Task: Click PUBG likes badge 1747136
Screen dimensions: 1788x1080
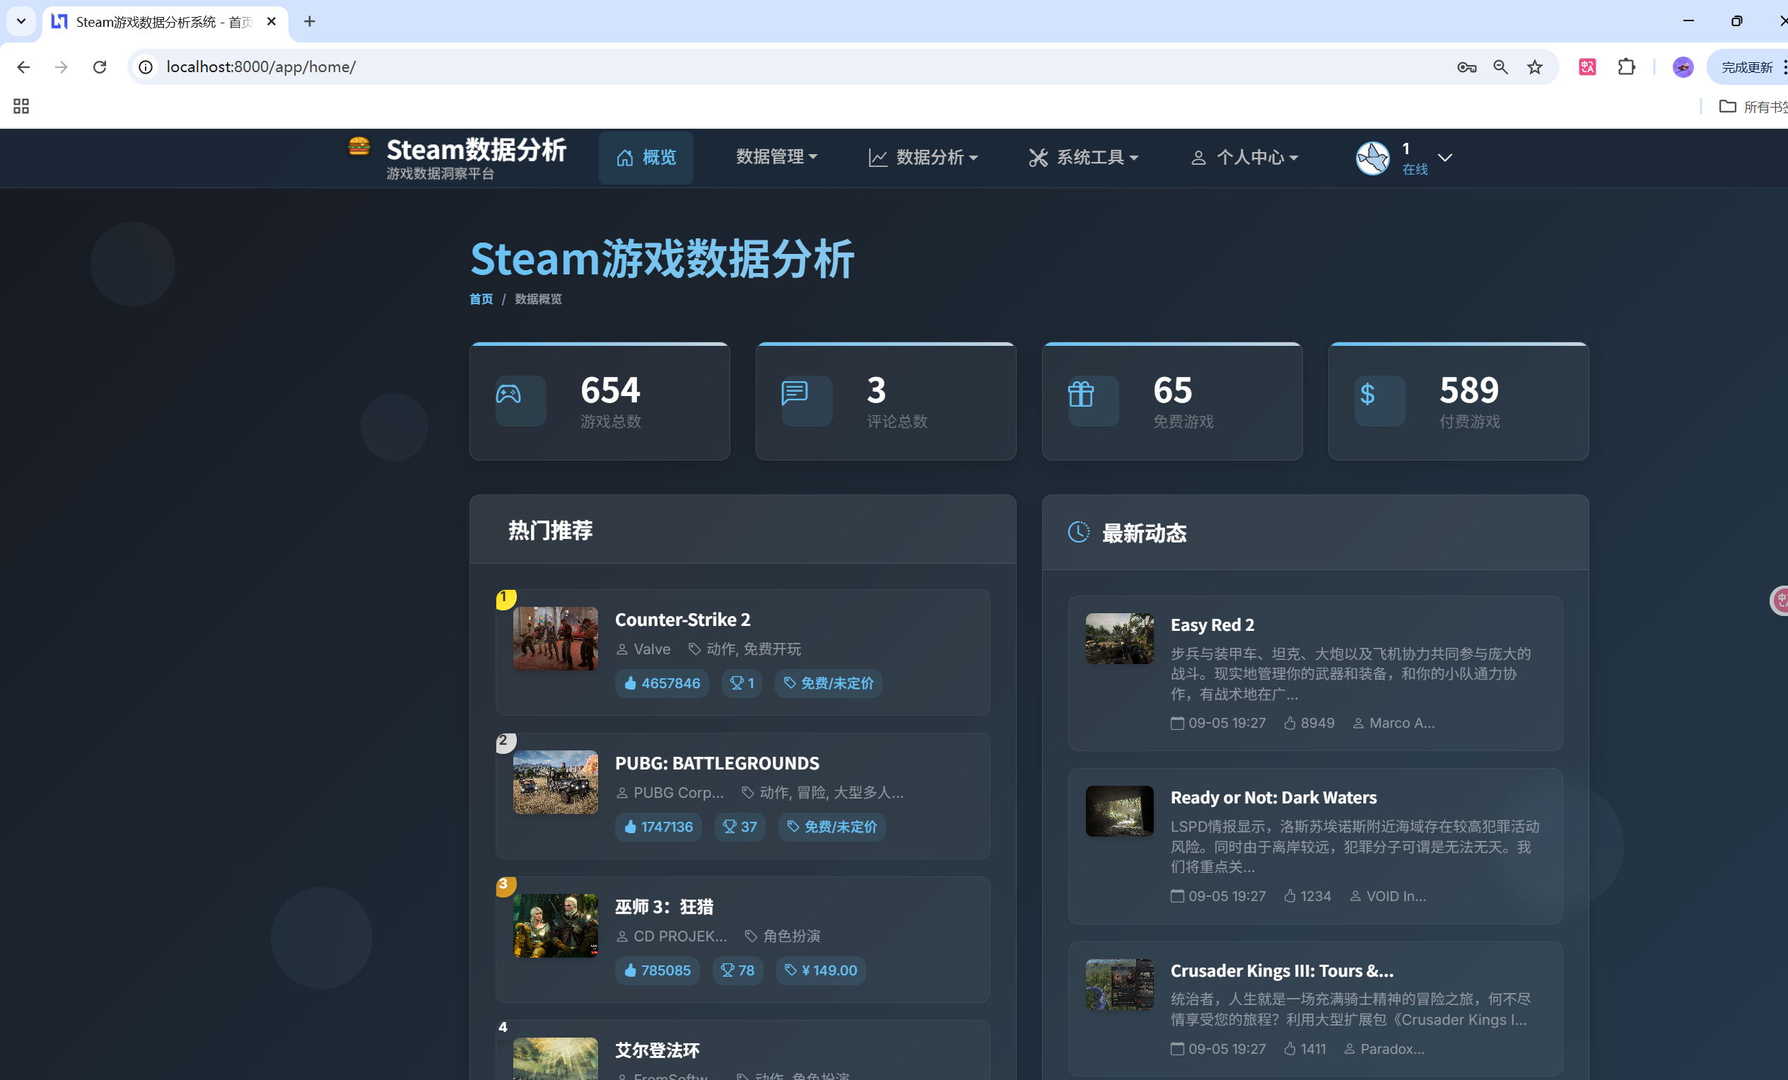Action: click(658, 828)
